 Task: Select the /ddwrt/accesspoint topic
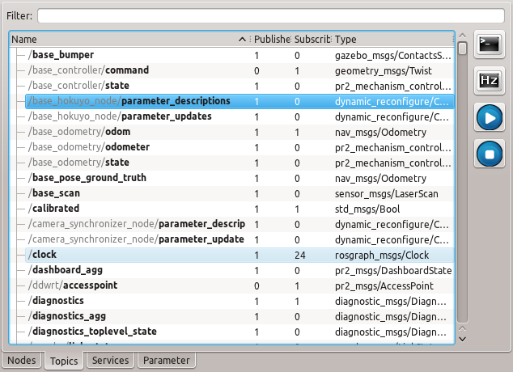pos(240,285)
